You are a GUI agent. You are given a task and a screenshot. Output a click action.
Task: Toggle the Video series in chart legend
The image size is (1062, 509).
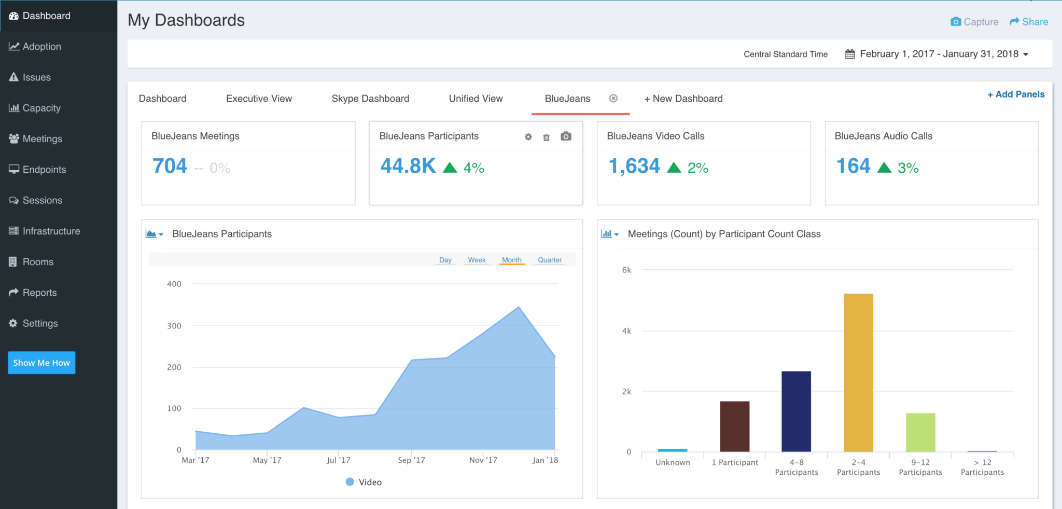364,482
